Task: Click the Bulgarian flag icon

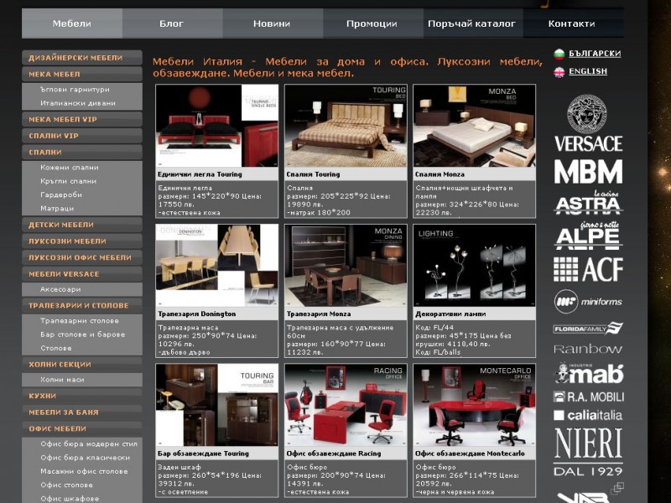Action: pos(559,54)
